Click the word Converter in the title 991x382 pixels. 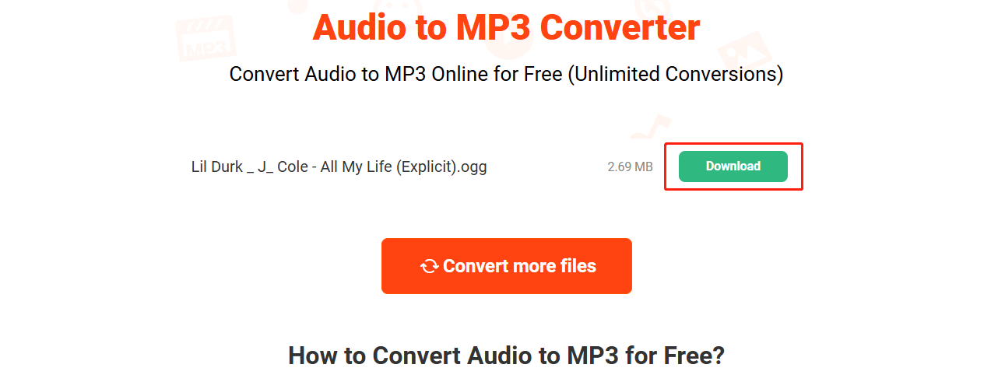tap(620, 27)
